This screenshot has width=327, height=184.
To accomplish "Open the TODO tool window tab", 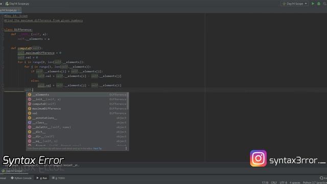I will (58, 178).
